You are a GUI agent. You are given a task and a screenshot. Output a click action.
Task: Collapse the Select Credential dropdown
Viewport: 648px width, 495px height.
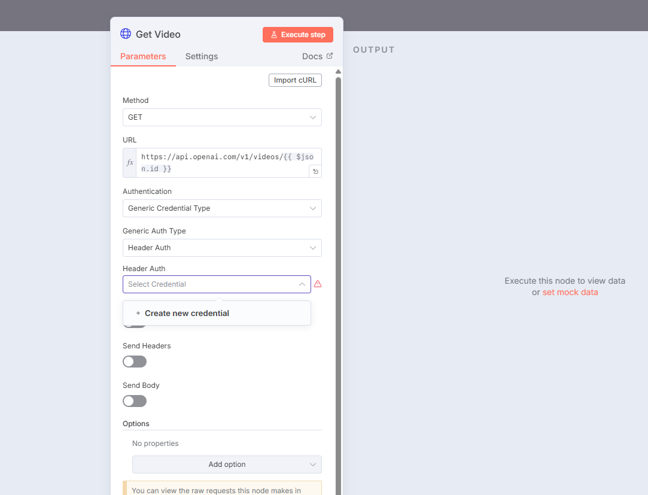point(302,284)
